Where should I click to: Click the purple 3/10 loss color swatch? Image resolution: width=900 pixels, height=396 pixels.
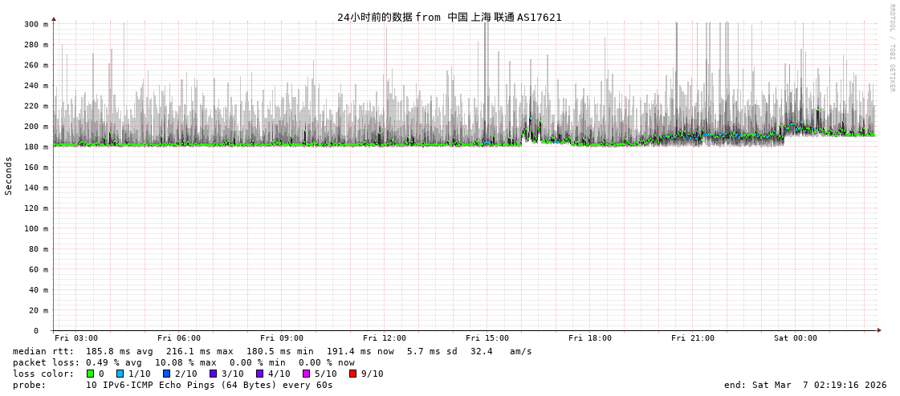coord(214,374)
